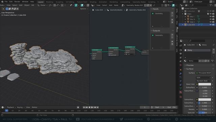Toggle render visibility of Disks collection
Viewport: 216px width, 122px height.
tap(213, 14)
